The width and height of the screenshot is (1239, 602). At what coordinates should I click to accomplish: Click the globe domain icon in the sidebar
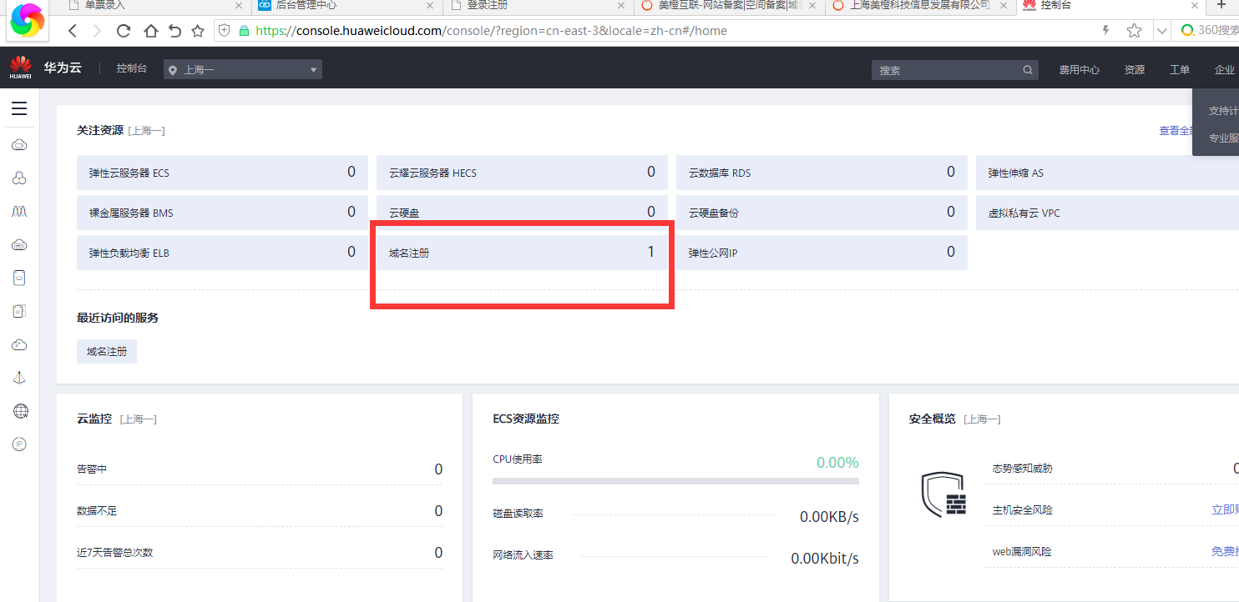20,411
